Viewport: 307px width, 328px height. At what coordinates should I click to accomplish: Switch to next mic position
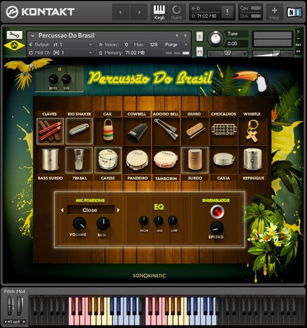pyautogui.click(x=118, y=210)
